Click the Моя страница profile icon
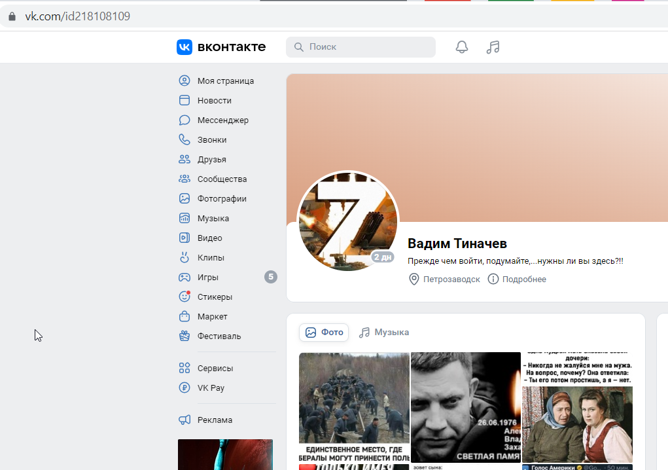 (185, 81)
